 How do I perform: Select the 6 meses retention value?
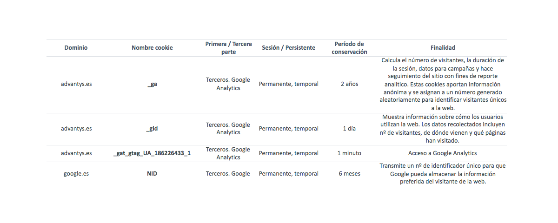349,174
